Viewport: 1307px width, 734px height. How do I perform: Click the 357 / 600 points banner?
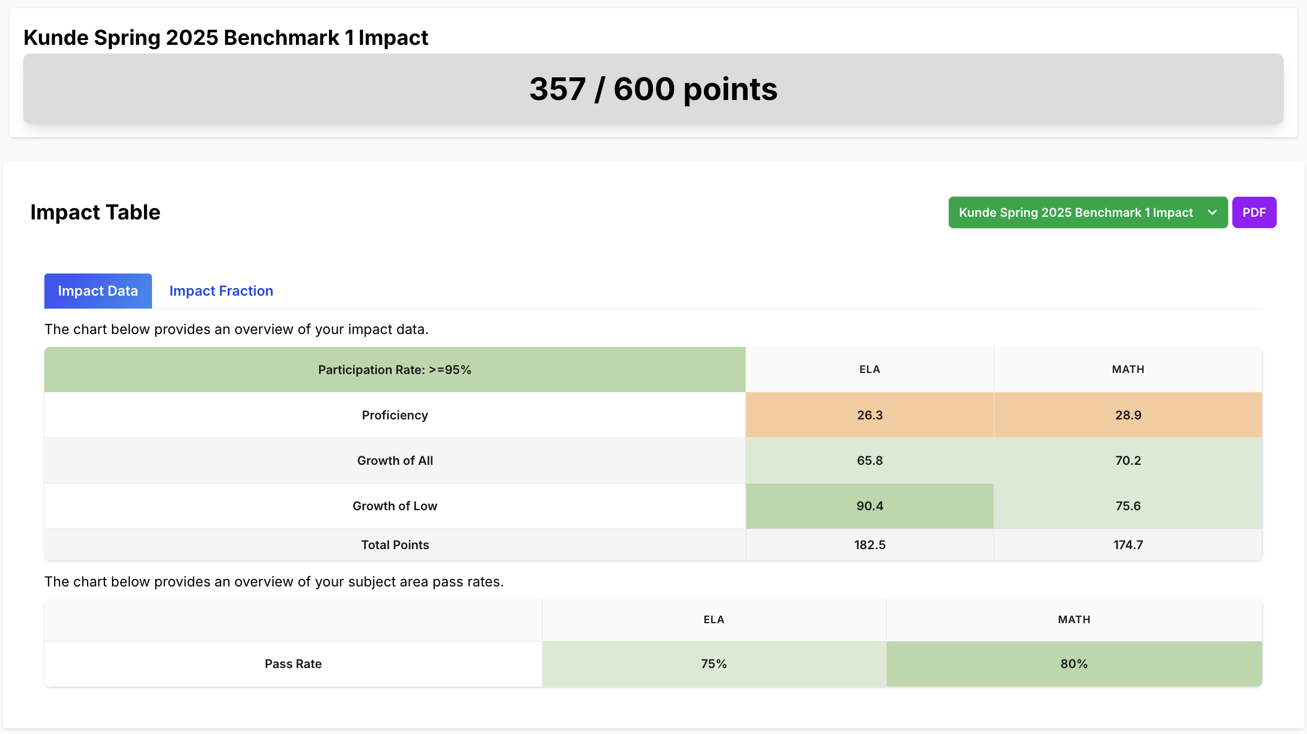point(653,89)
